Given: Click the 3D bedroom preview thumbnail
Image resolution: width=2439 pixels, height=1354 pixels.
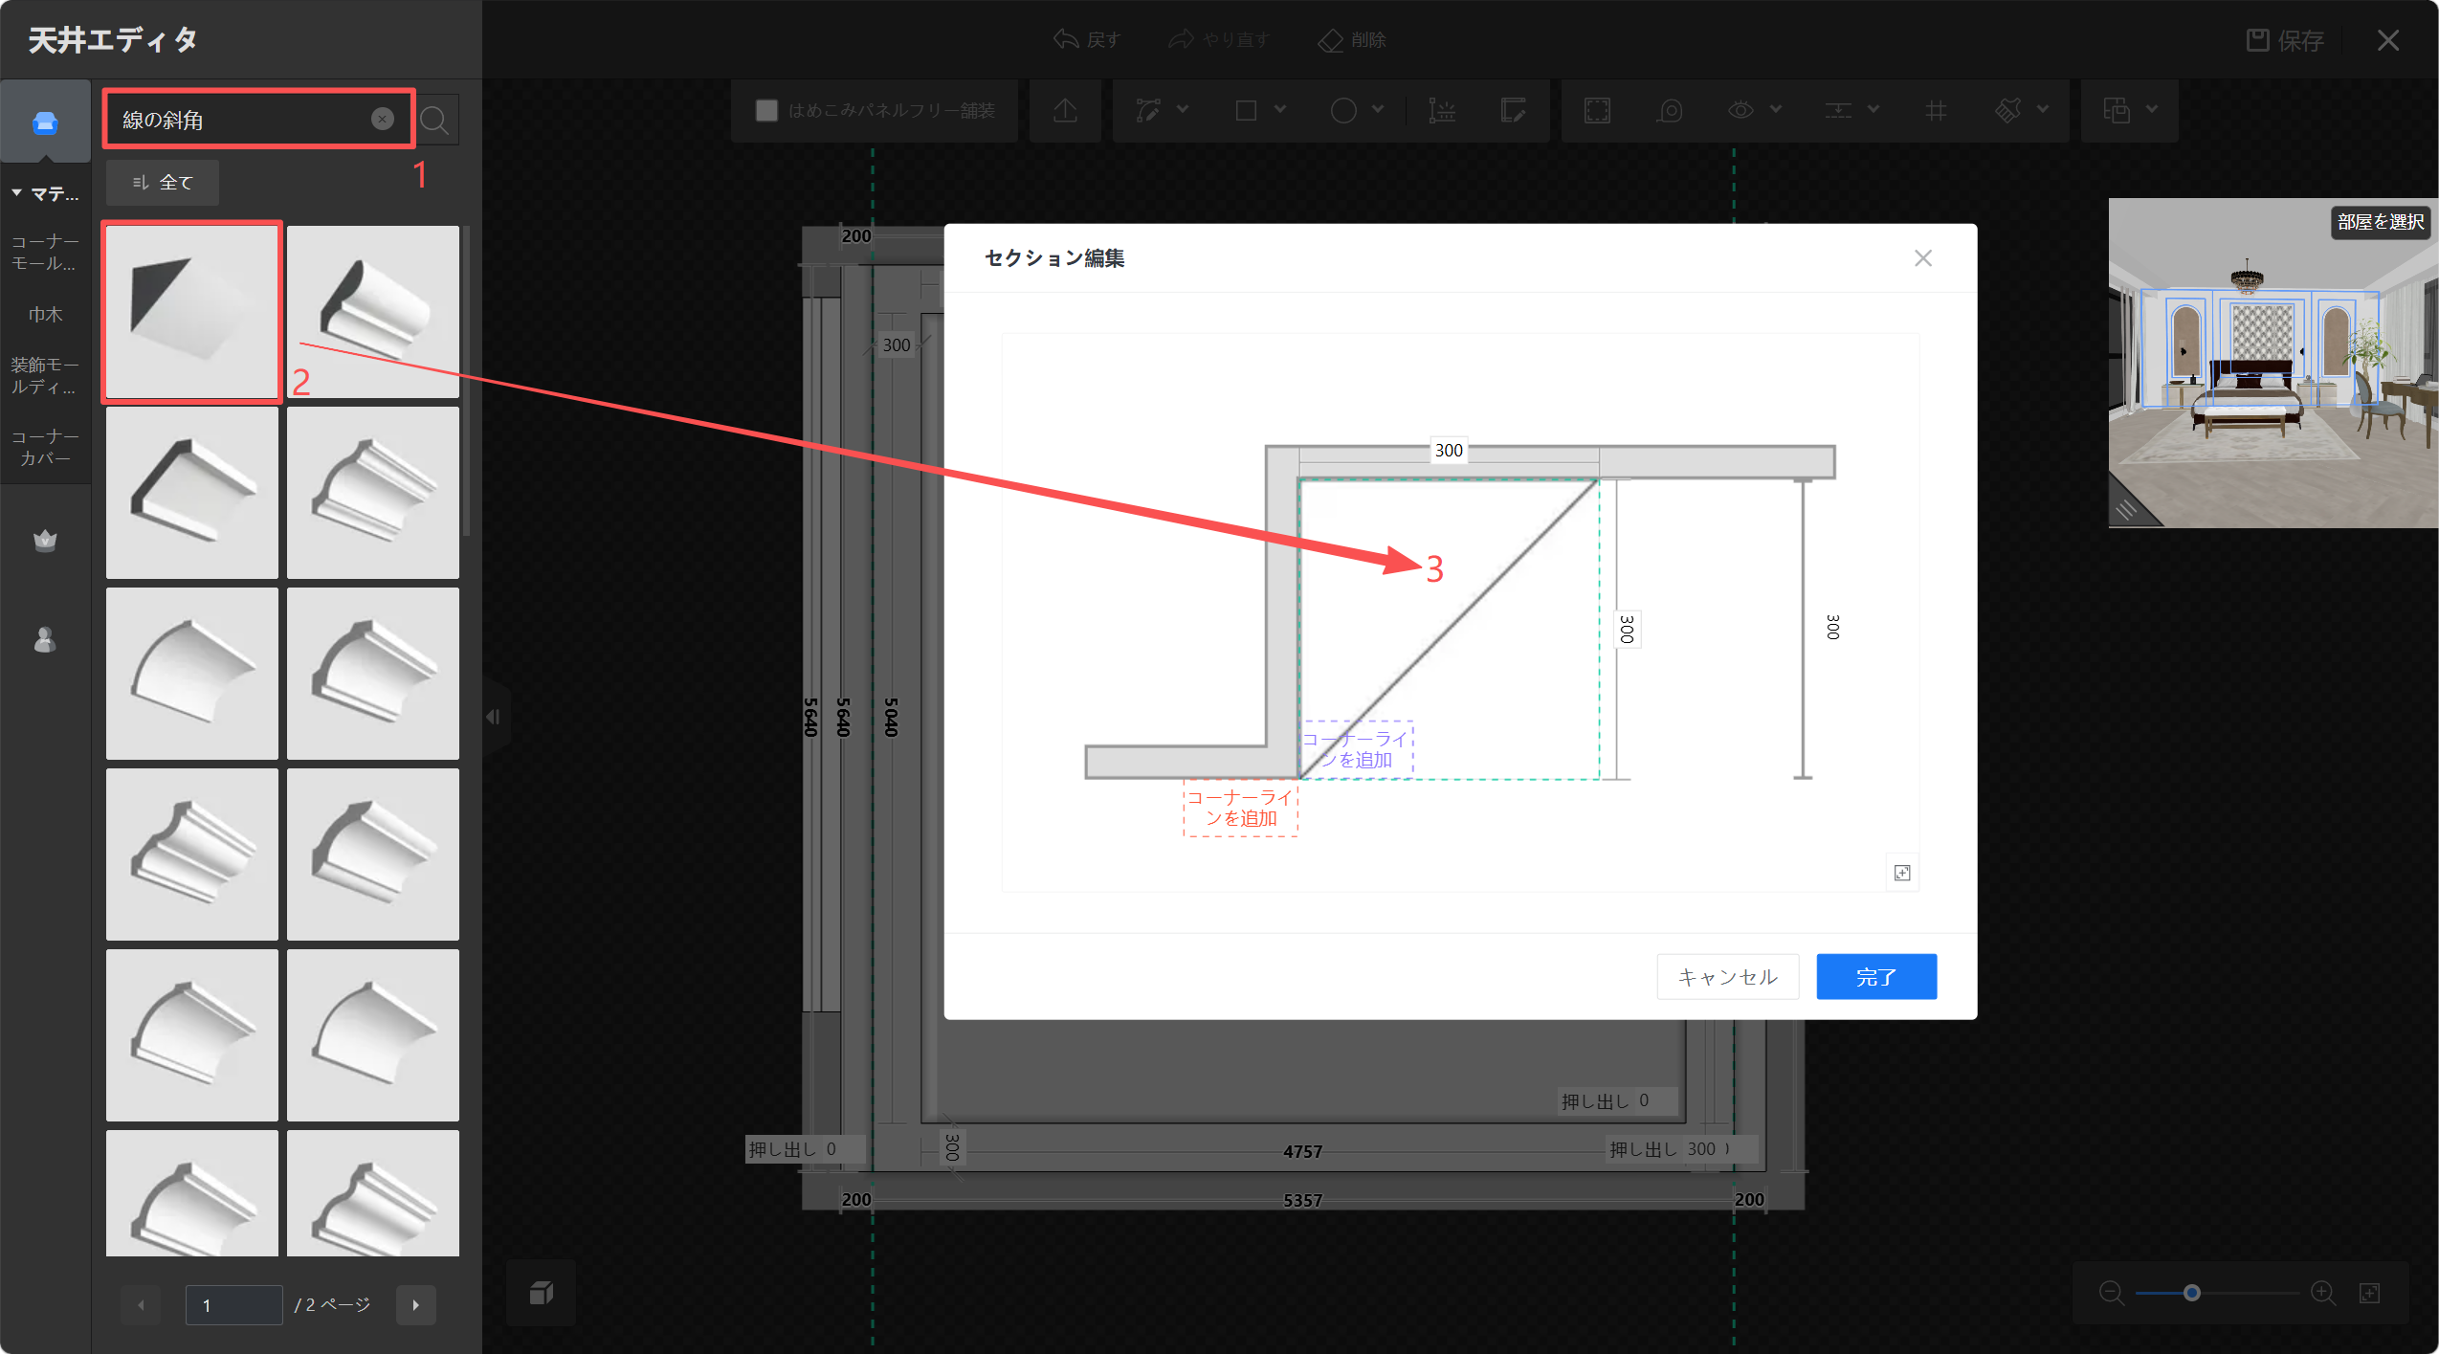Looking at the screenshot, I should pos(2273,363).
